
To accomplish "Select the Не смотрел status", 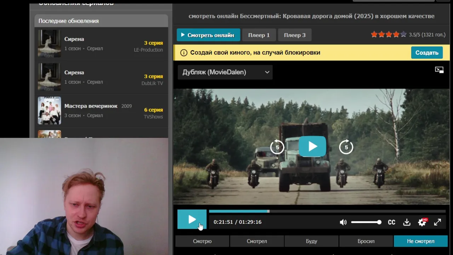I will [x=420, y=241].
